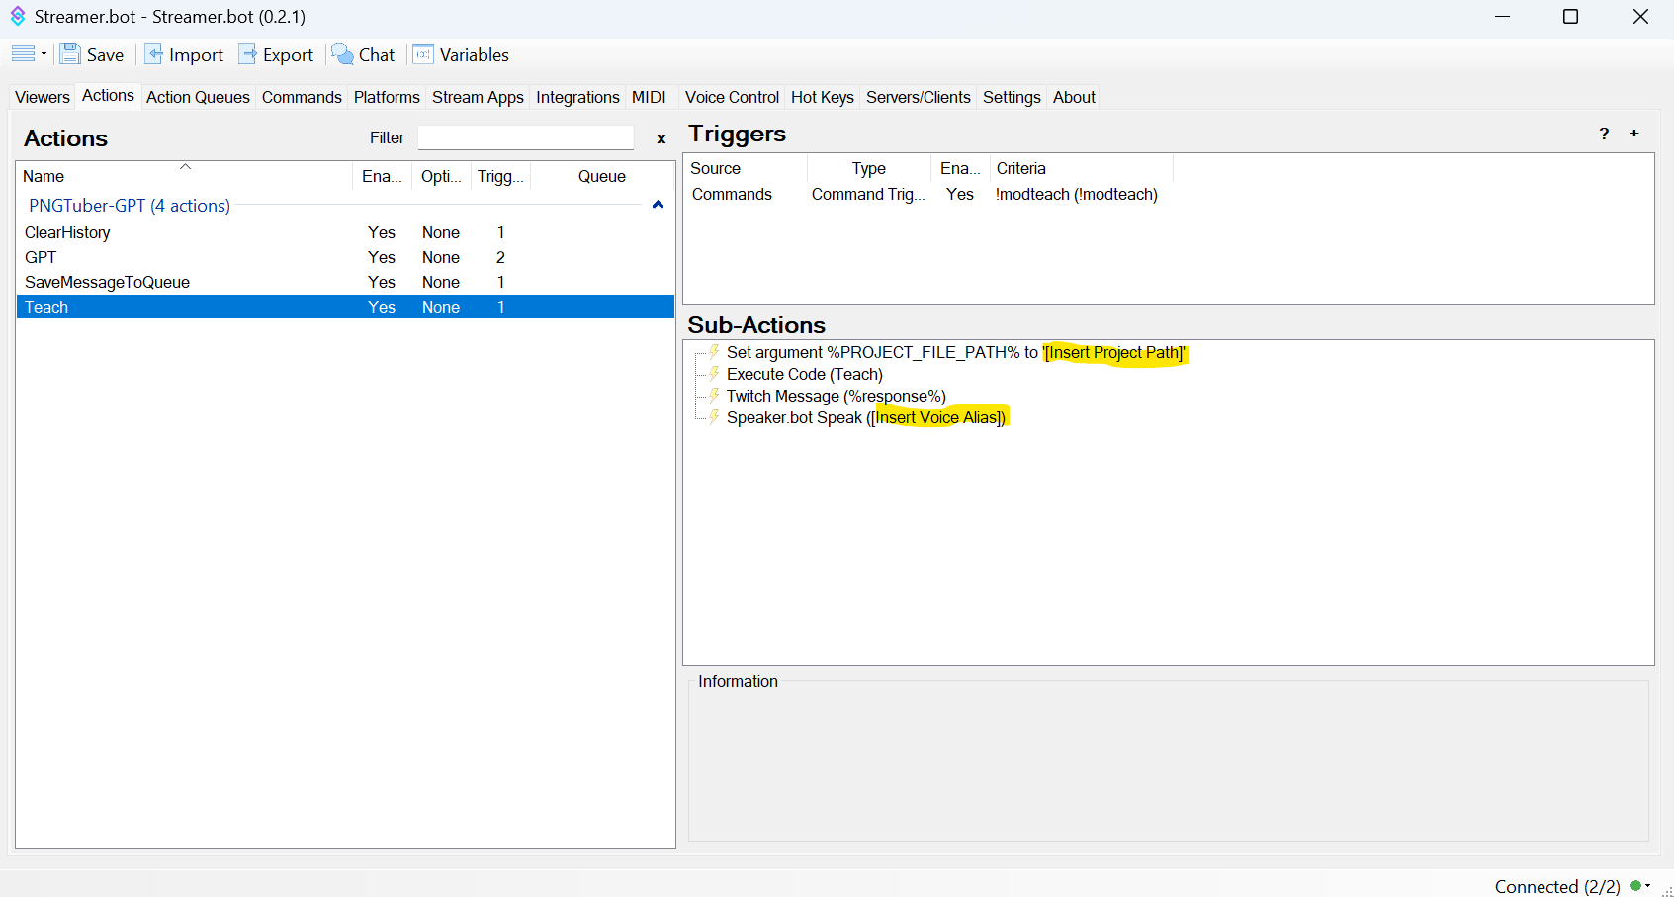Viewport: 1674px width, 897px height.
Task: Select the SaveMessageToQueue action row
Action: pos(107,282)
